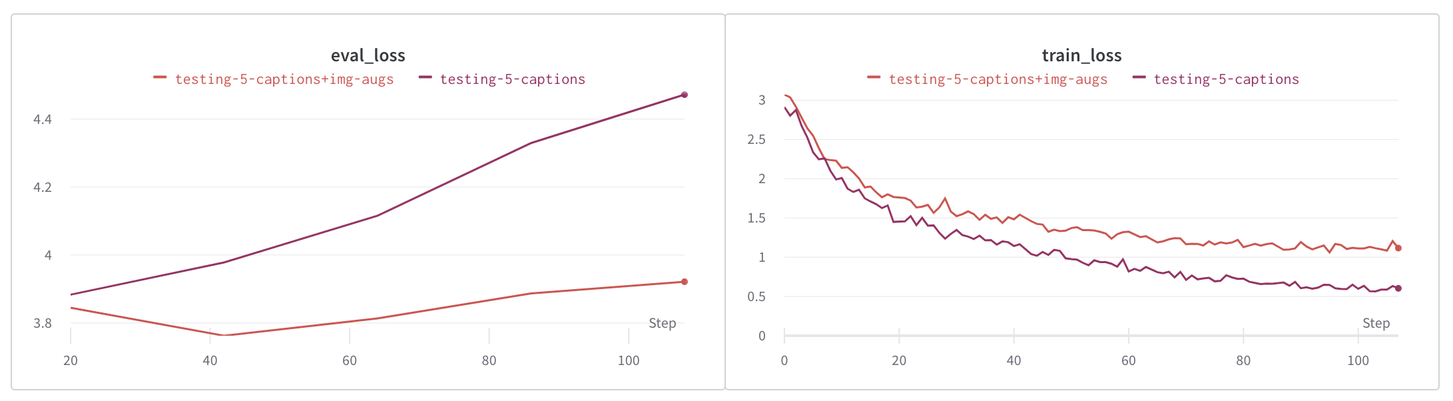Screen dimensions: 1453x401
Task: Click red end-point marker on eval_loss line
Action: (x=685, y=282)
